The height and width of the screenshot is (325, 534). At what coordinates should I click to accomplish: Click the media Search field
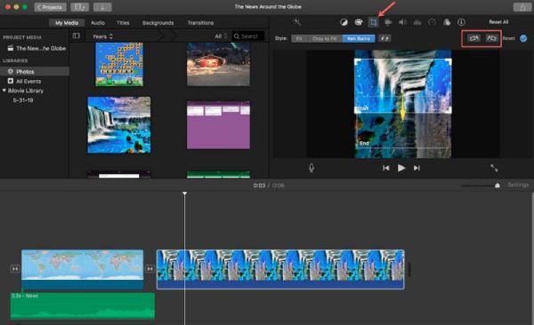click(x=248, y=36)
